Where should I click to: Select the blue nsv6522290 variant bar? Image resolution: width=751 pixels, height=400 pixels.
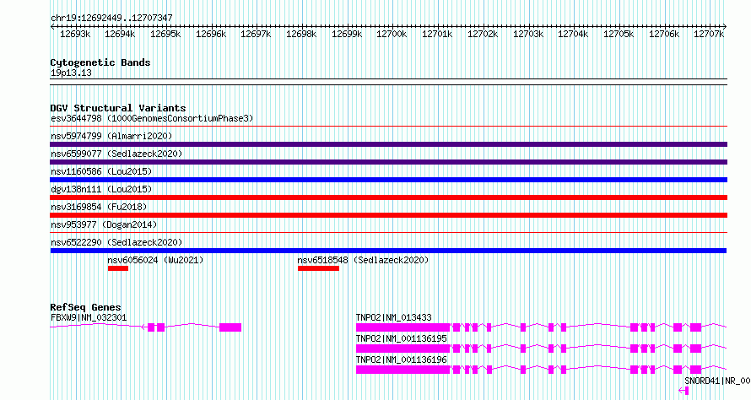tap(388, 251)
